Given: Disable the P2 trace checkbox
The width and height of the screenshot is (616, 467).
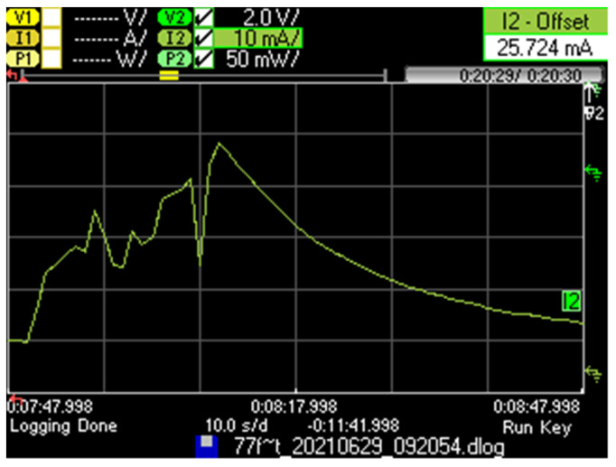Looking at the screenshot, I should [x=202, y=58].
